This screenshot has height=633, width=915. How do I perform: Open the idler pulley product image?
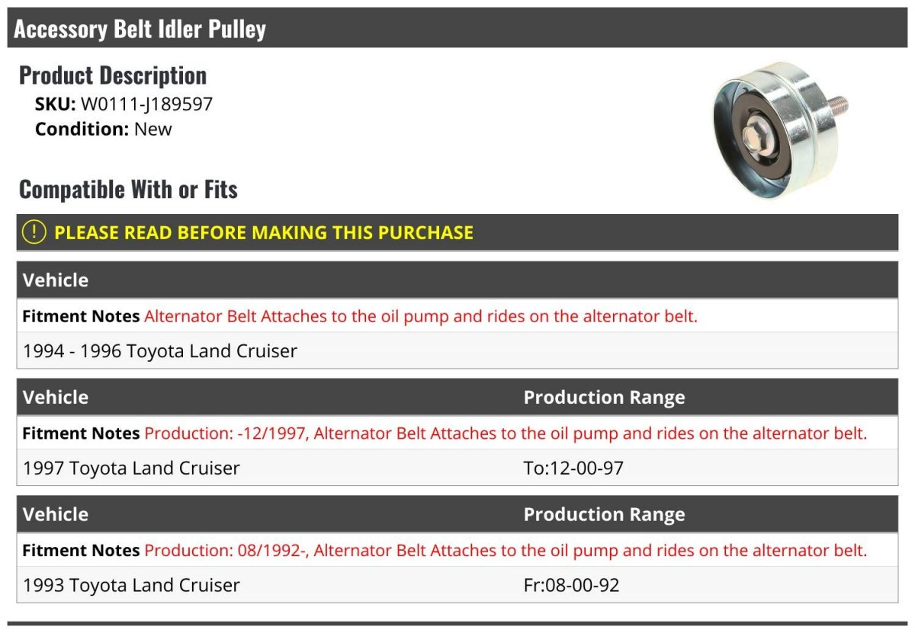pos(780,129)
